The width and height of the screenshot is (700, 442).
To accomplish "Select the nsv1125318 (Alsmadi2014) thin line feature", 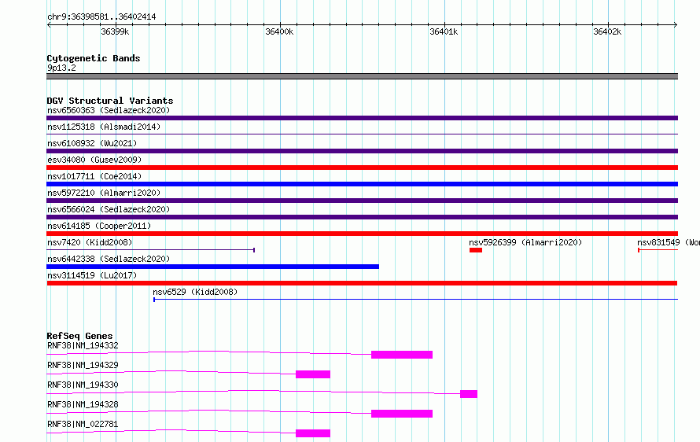I will [x=362, y=134].
